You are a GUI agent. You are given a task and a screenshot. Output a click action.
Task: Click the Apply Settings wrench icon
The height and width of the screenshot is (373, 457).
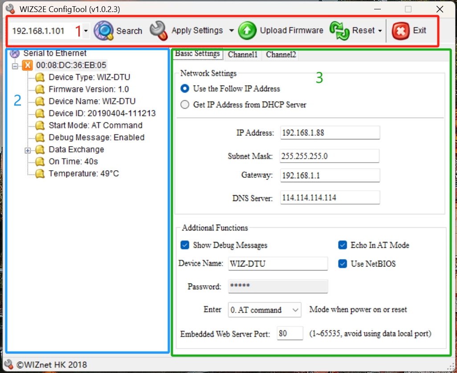[x=158, y=30]
